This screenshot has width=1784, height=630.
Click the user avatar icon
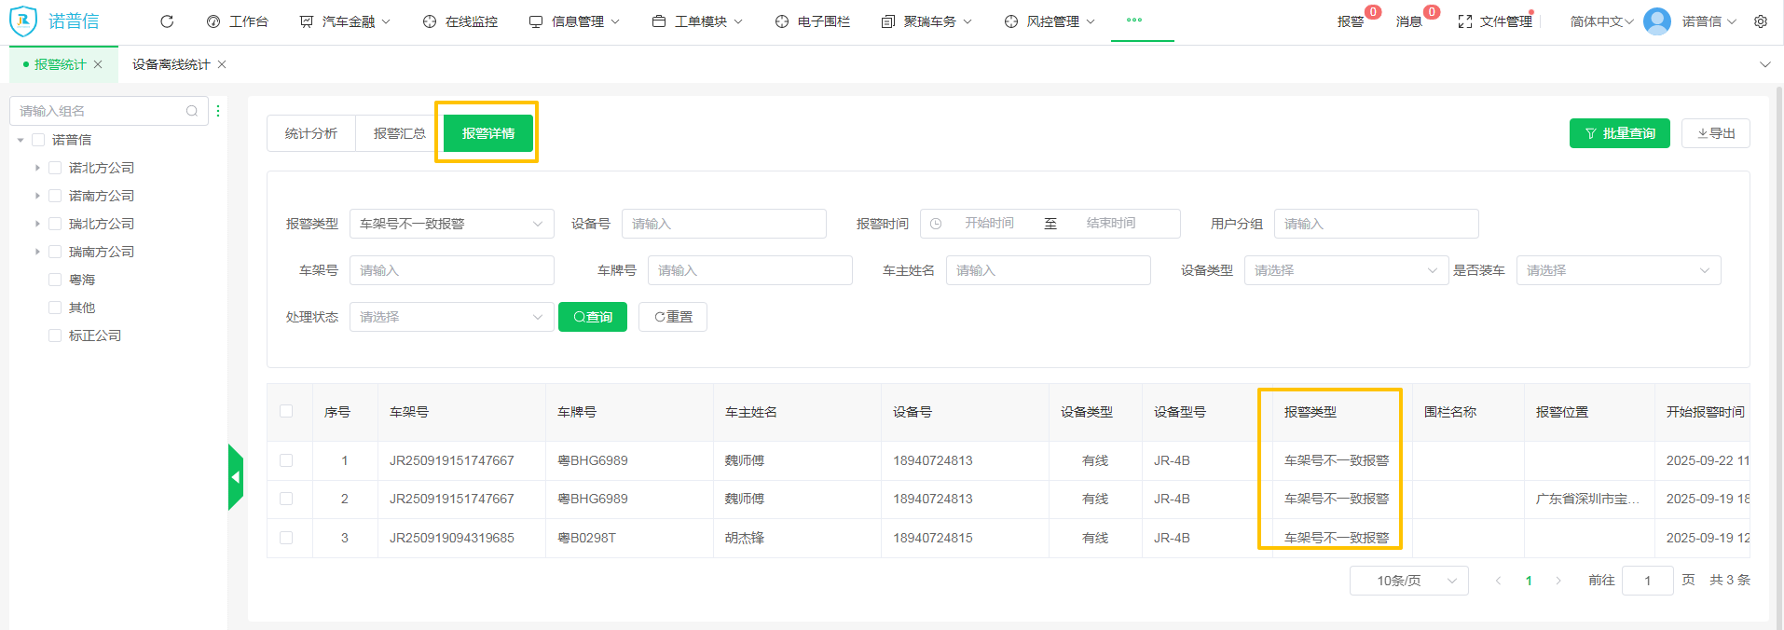tap(1656, 21)
